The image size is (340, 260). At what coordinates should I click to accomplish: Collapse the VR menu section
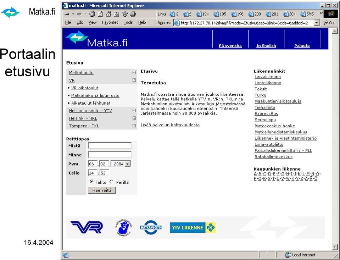[134, 80]
